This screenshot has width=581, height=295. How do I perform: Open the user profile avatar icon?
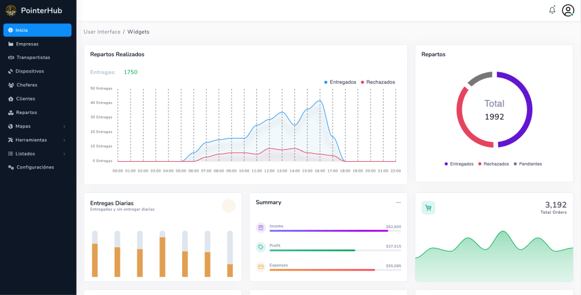pyautogui.click(x=568, y=10)
